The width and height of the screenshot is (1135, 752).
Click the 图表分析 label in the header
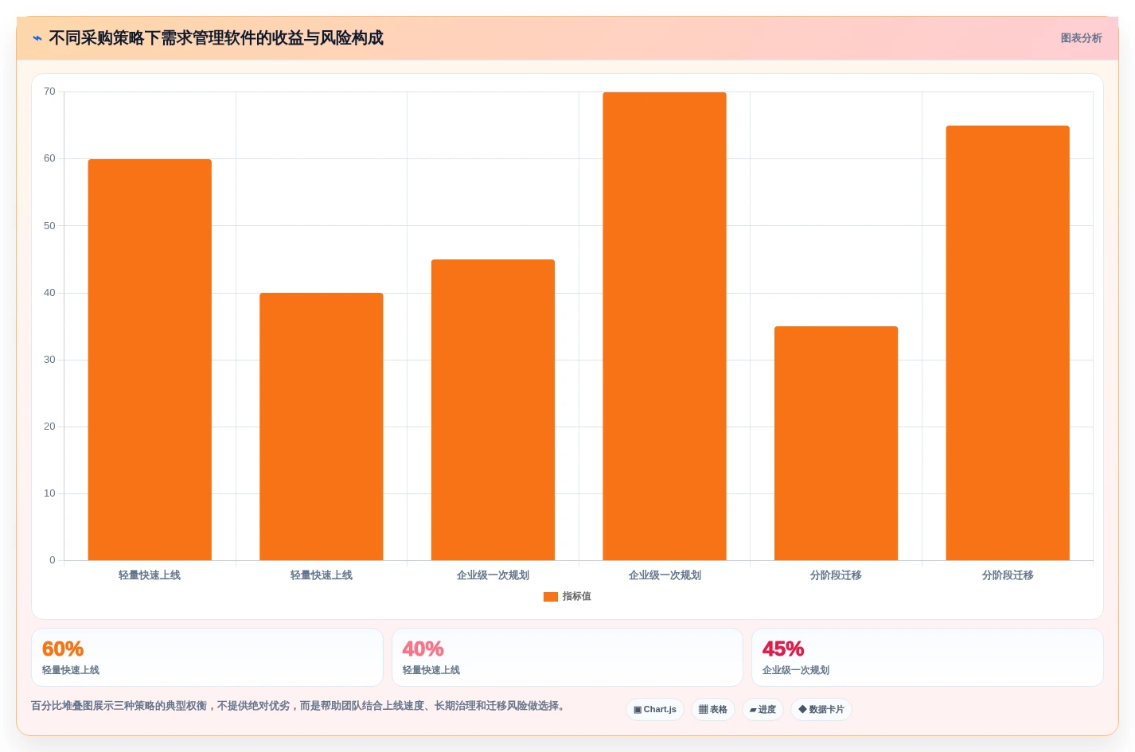(x=1081, y=38)
